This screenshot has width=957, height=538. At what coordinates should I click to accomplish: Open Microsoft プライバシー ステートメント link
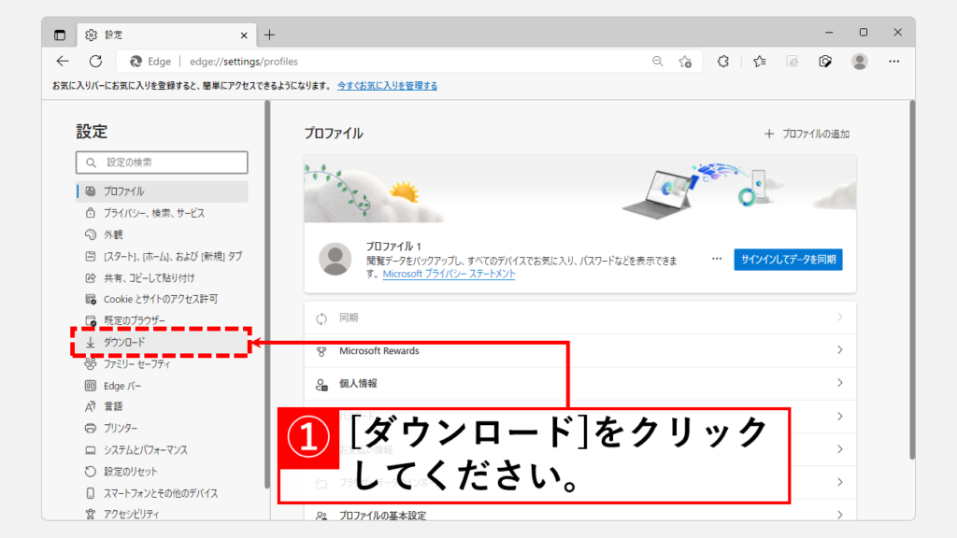[449, 274]
